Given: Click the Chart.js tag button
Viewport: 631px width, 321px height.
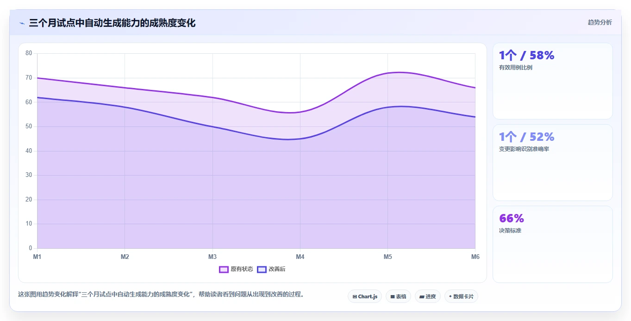Looking at the screenshot, I should (x=365, y=296).
